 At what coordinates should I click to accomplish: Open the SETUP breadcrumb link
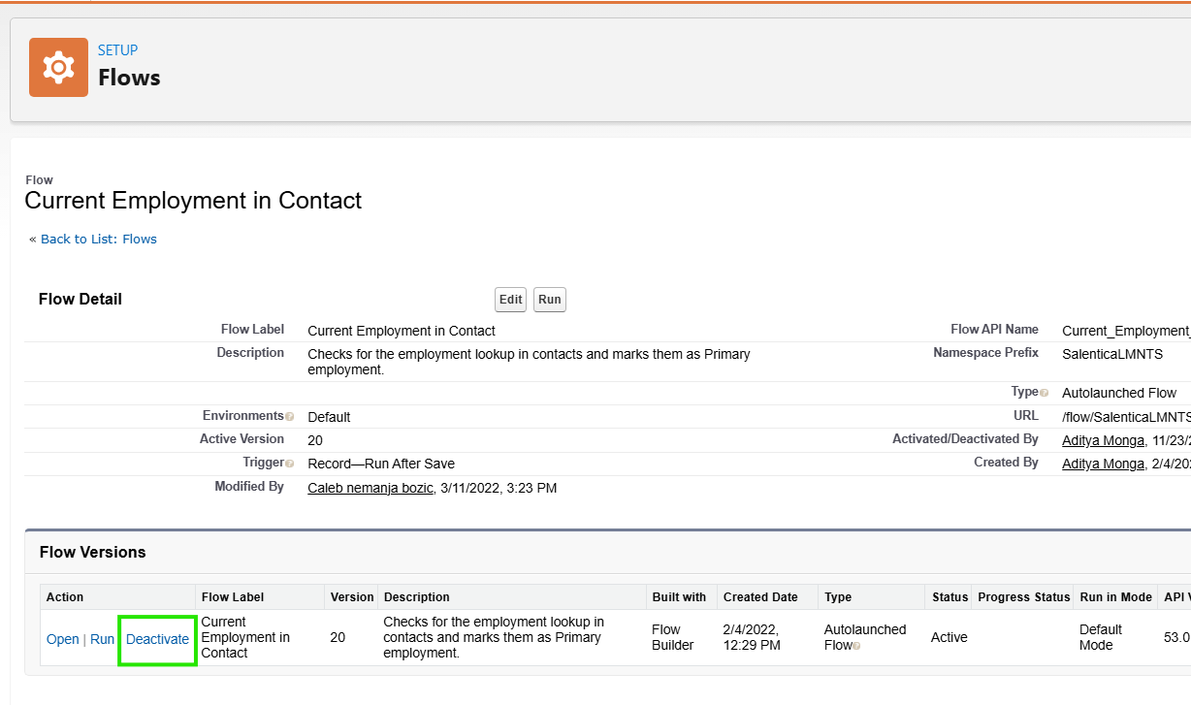click(x=117, y=49)
